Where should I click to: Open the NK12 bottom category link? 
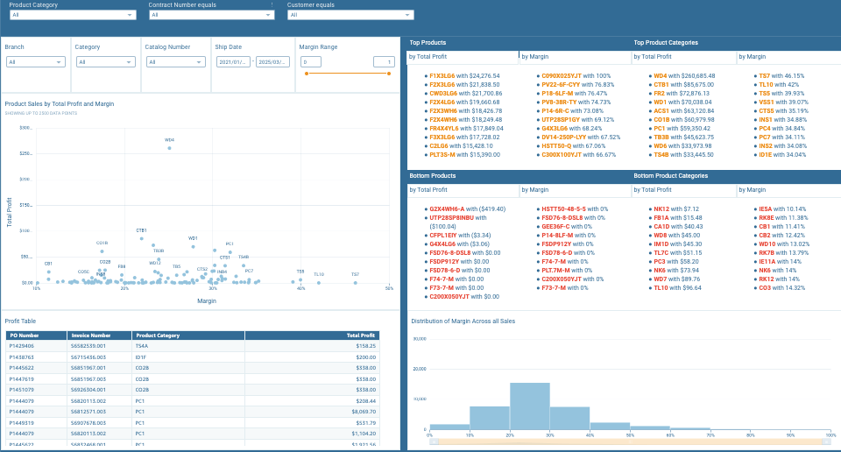point(661,209)
